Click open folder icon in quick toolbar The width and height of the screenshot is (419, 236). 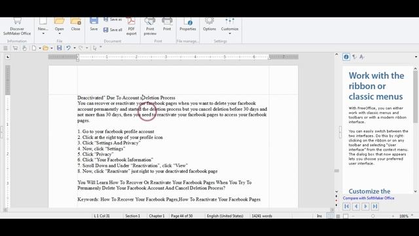(x=46, y=48)
